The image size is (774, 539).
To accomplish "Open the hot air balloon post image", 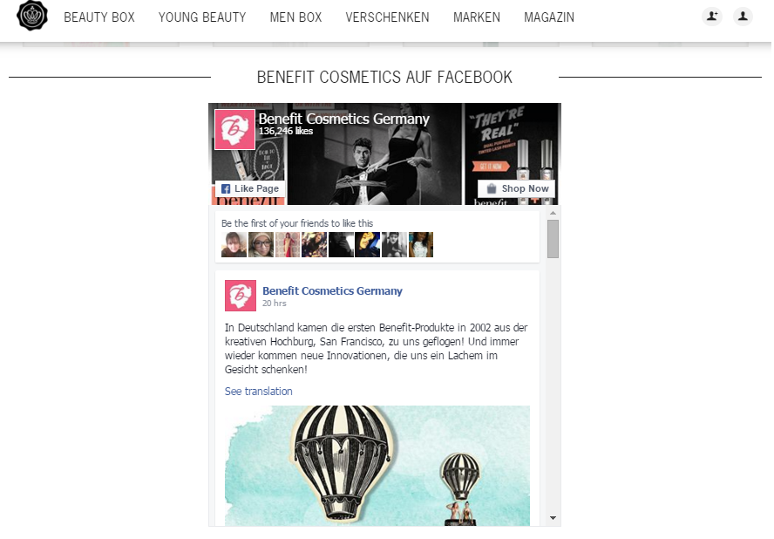I will (x=377, y=466).
